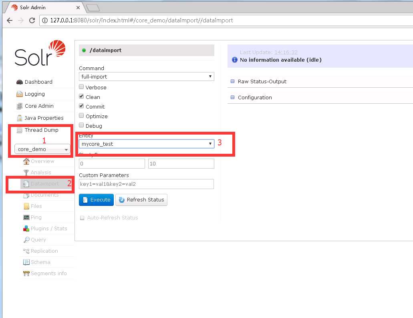Open the core_demo core selector
Image resolution: width=413 pixels, height=318 pixels.
(x=42, y=149)
